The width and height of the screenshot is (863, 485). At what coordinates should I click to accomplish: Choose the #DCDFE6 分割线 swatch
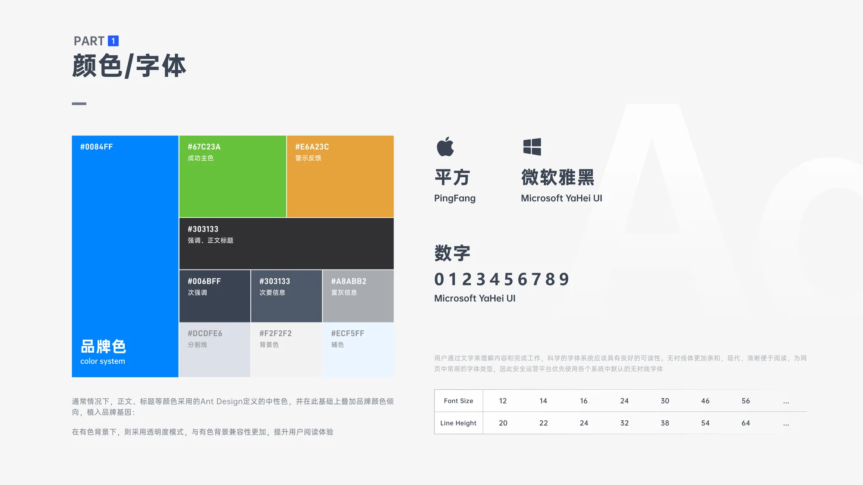[x=215, y=350]
